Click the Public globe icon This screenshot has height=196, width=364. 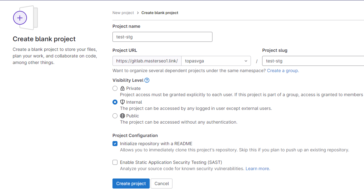click(x=122, y=116)
